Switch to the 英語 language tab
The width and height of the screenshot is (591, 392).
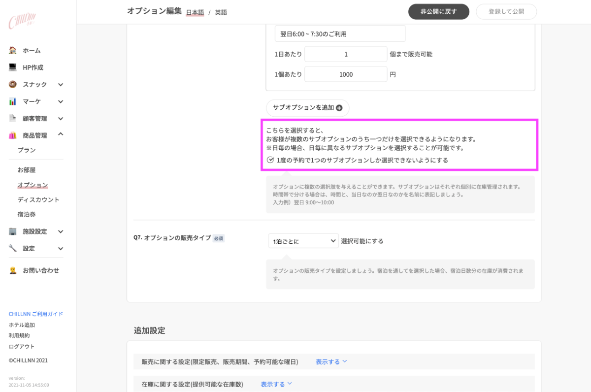221,12
